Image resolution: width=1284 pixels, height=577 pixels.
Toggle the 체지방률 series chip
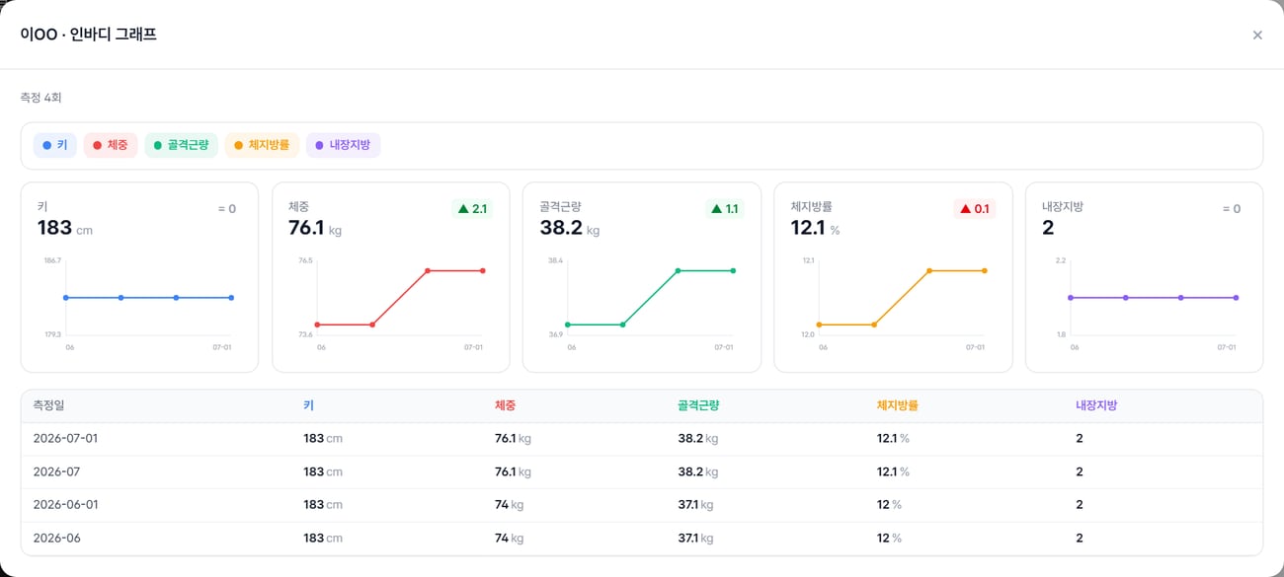[x=262, y=145]
